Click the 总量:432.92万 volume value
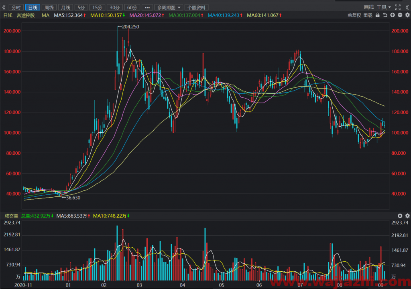 click(37, 216)
